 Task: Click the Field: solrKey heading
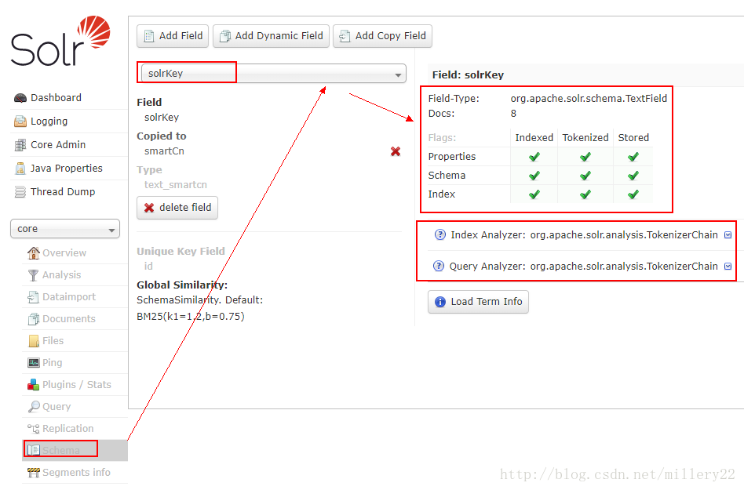click(x=468, y=75)
